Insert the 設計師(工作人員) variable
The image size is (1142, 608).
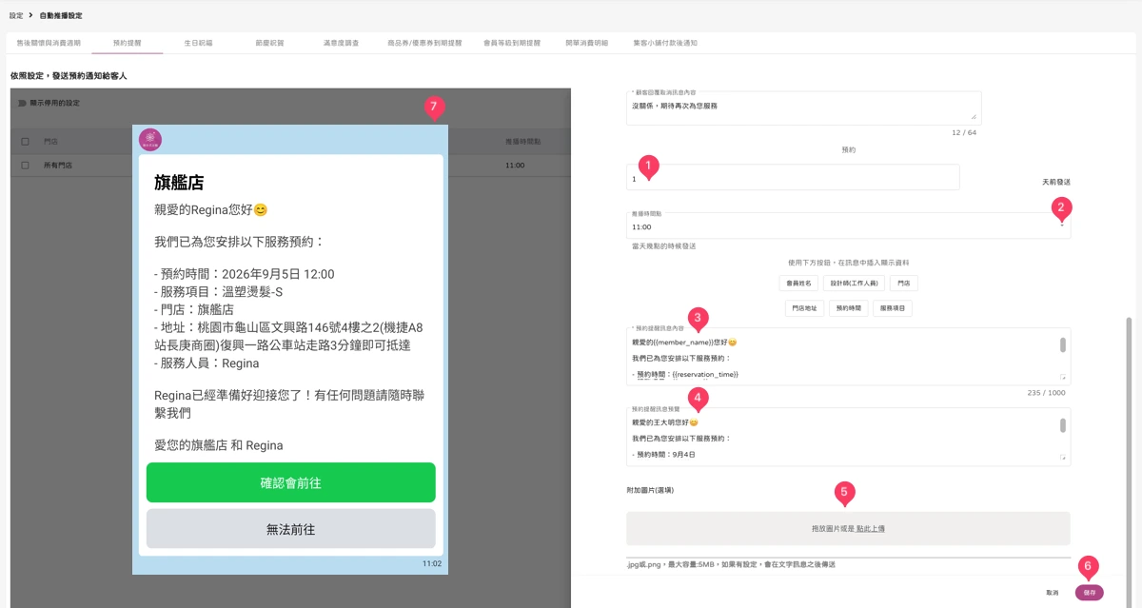point(854,284)
